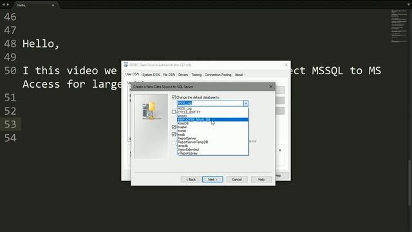This screenshot has width=412, height=232.
Task: Open Help in the SQL Server wizard
Action: coord(261,179)
